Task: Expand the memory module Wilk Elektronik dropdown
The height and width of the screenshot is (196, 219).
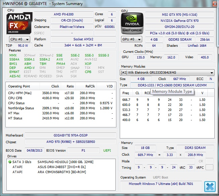Action: pos(167,73)
